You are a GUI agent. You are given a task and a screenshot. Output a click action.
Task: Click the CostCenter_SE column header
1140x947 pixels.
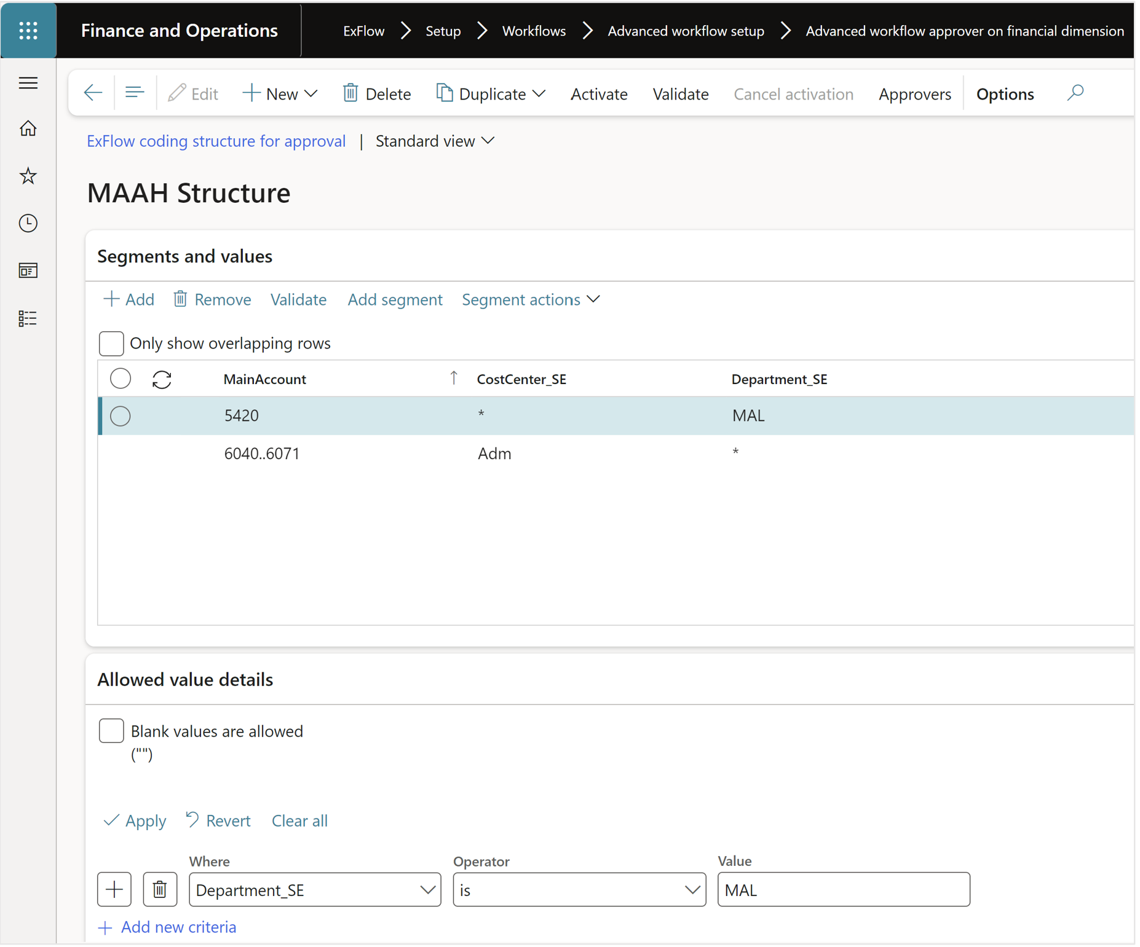(x=521, y=379)
